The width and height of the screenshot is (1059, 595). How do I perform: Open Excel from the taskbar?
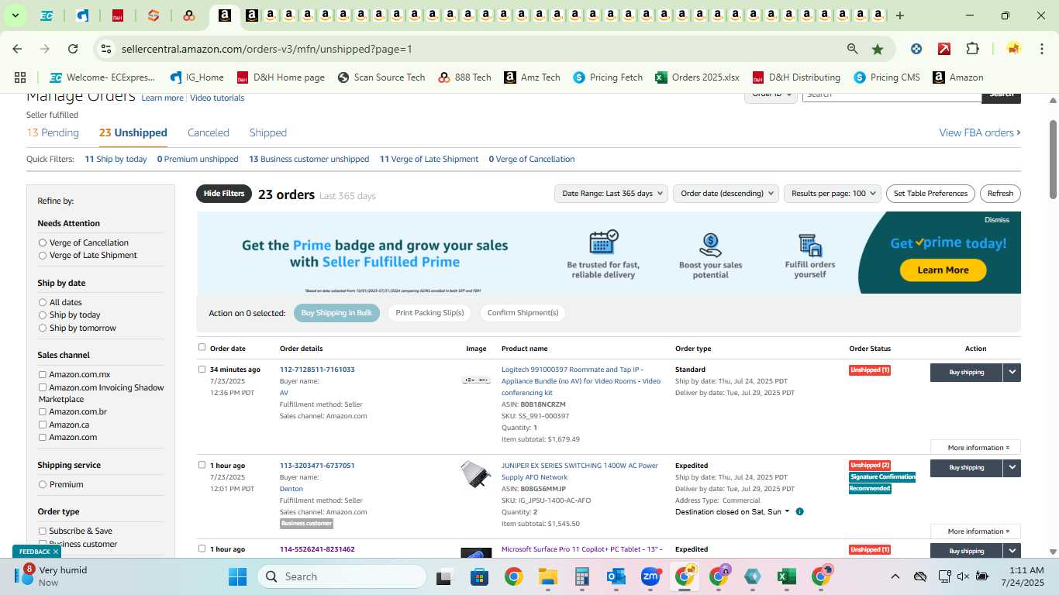(x=786, y=576)
